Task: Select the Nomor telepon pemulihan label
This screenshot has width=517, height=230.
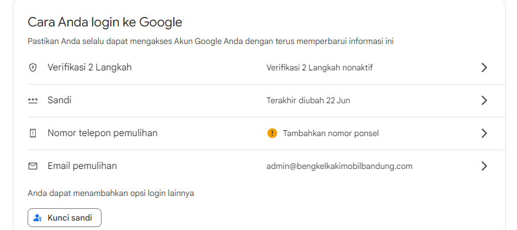Action: click(x=102, y=133)
